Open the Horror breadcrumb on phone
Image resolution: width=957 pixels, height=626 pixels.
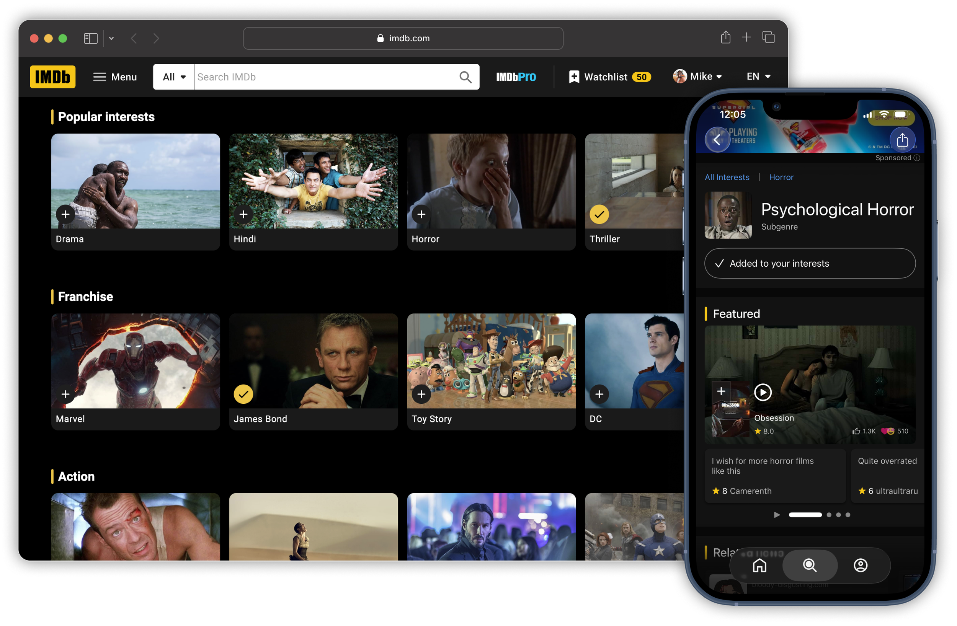tap(781, 177)
